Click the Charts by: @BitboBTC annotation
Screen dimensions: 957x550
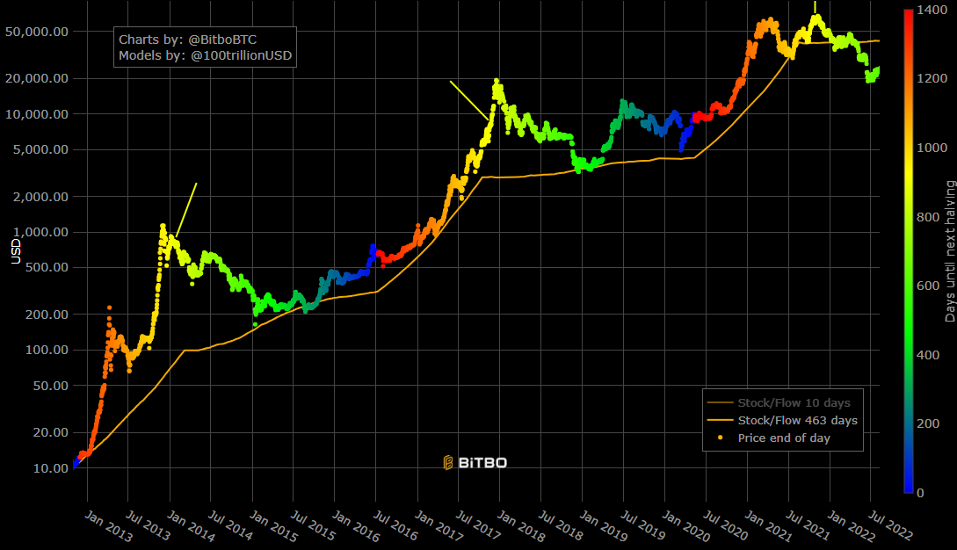click(x=187, y=40)
